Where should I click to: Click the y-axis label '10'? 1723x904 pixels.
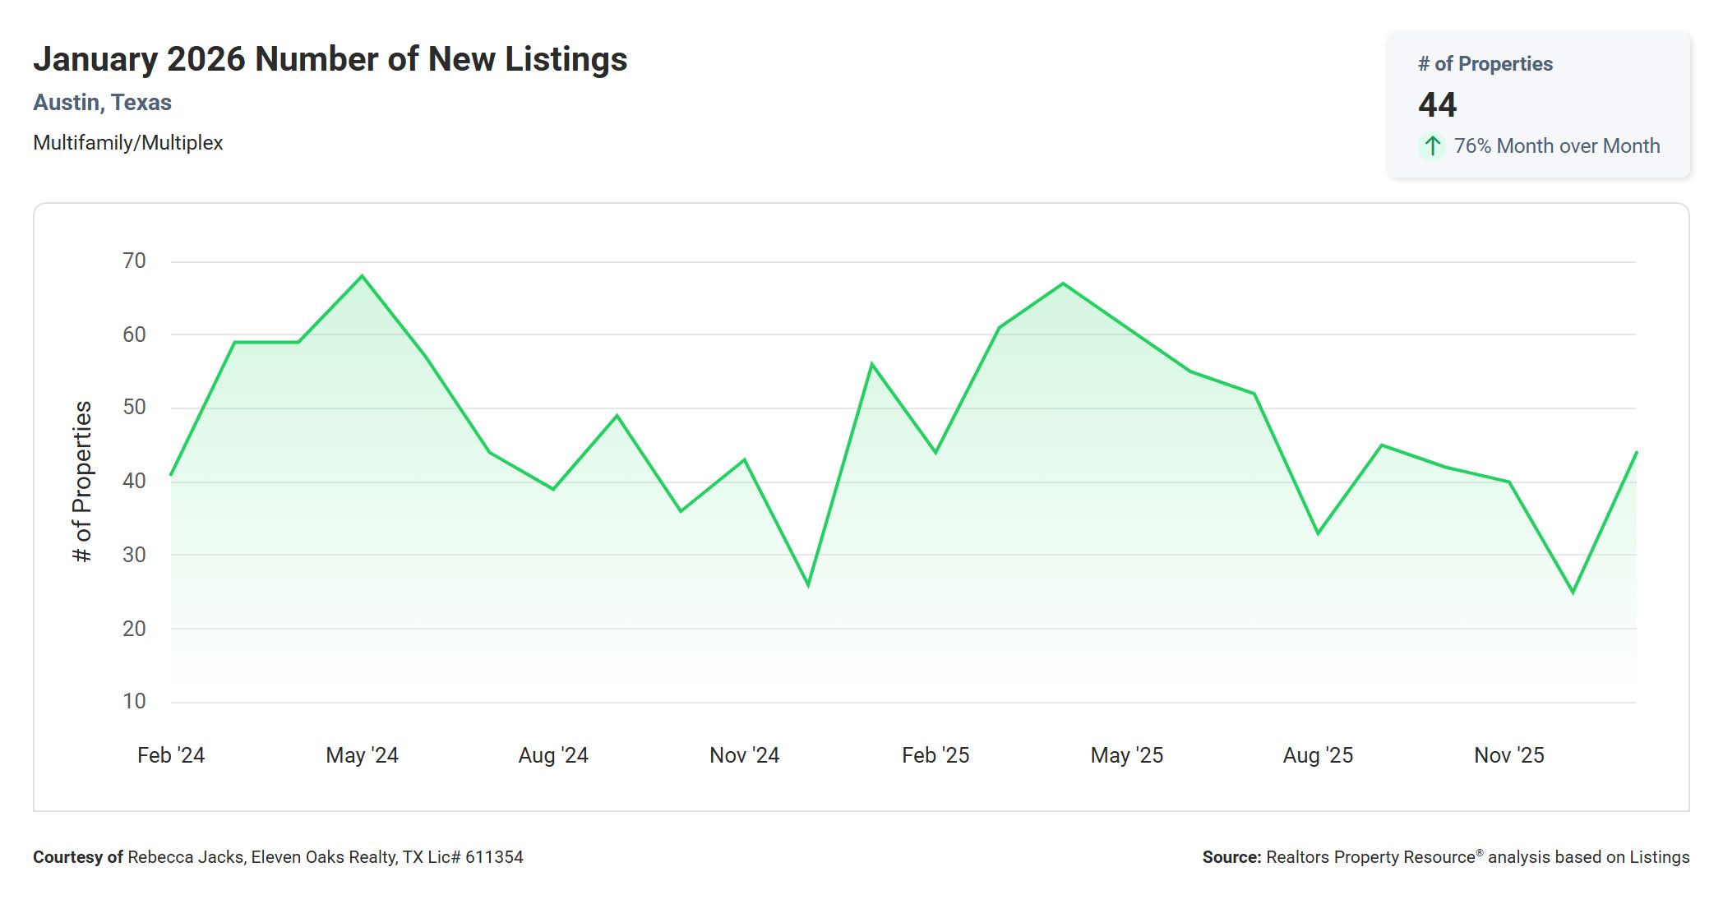[134, 701]
